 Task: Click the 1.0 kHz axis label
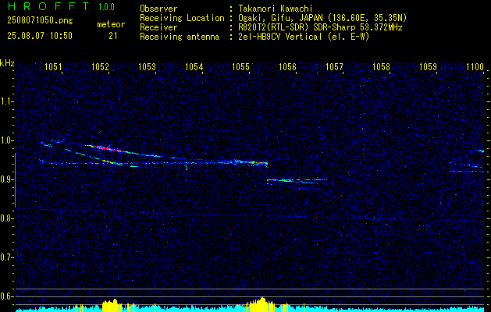coord(6,140)
